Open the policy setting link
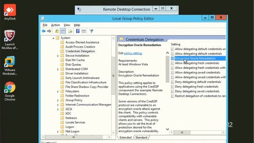 pyautogui.click(x=133, y=53)
